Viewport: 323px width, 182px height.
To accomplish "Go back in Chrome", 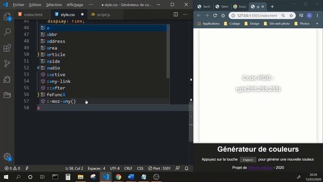I will [x=198, y=16].
